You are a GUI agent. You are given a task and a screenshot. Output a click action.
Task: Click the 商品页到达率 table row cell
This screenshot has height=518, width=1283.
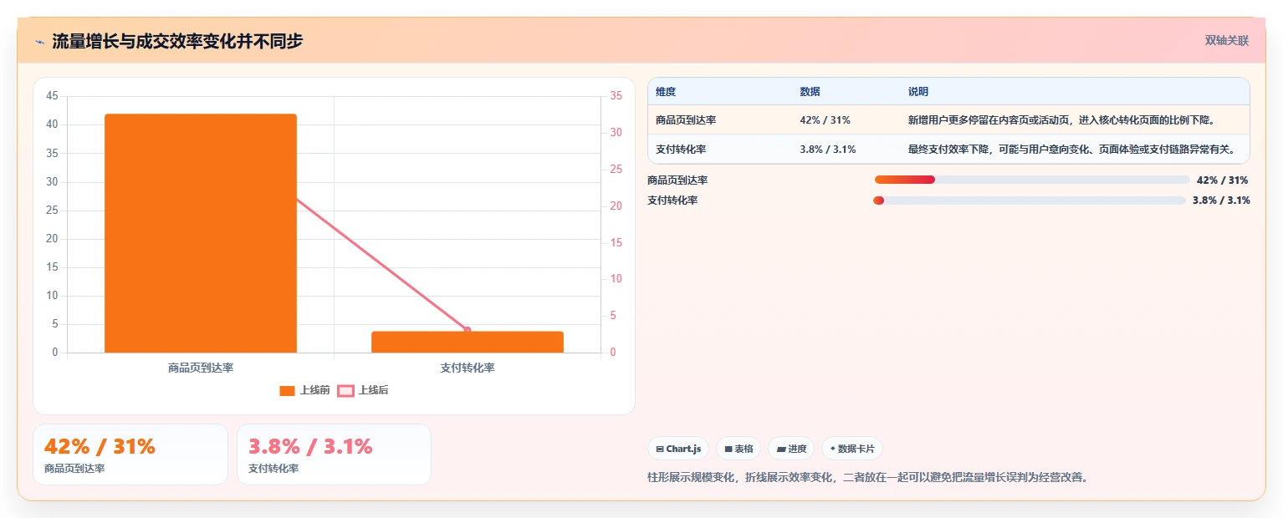click(x=686, y=120)
